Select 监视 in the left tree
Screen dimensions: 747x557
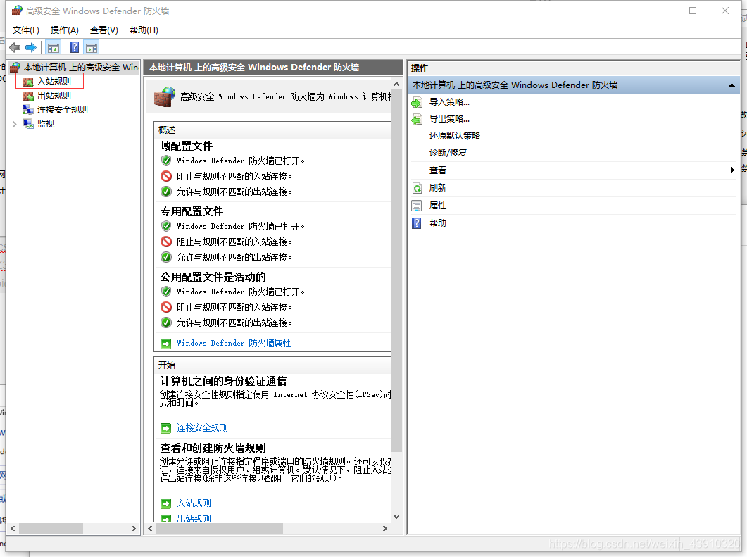[x=46, y=124]
